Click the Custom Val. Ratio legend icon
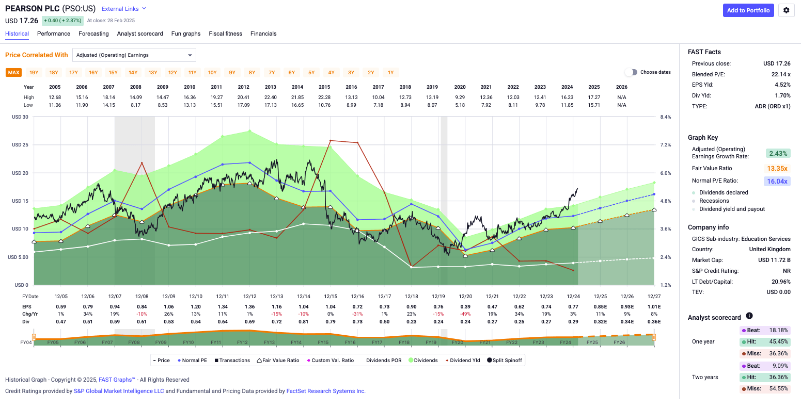 (x=307, y=360)
